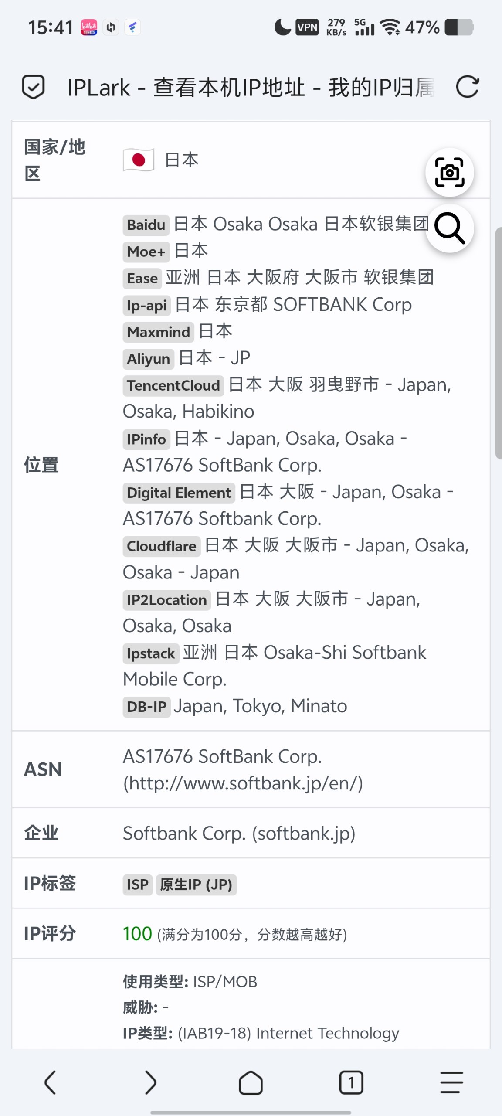Tap the IP score value 100
The width and height of the screenshot is (502, 1116).
coord(137,934)
